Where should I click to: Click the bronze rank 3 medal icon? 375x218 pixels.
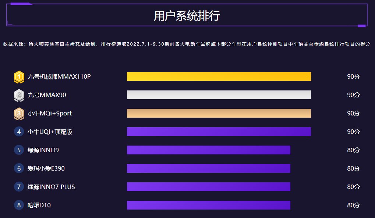coord(19,114)
